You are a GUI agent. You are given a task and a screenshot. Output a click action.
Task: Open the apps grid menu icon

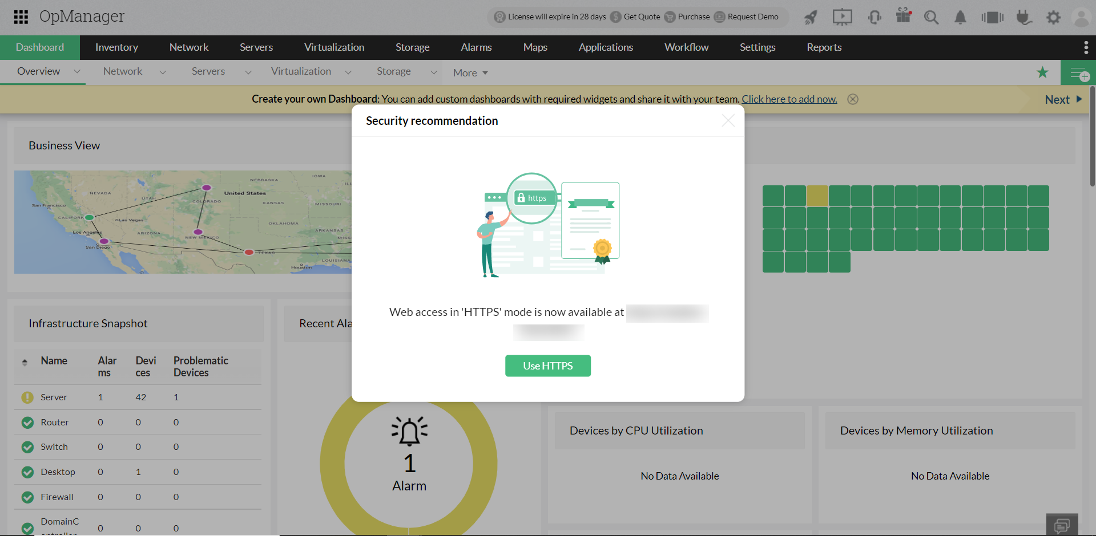coord(21,17)
